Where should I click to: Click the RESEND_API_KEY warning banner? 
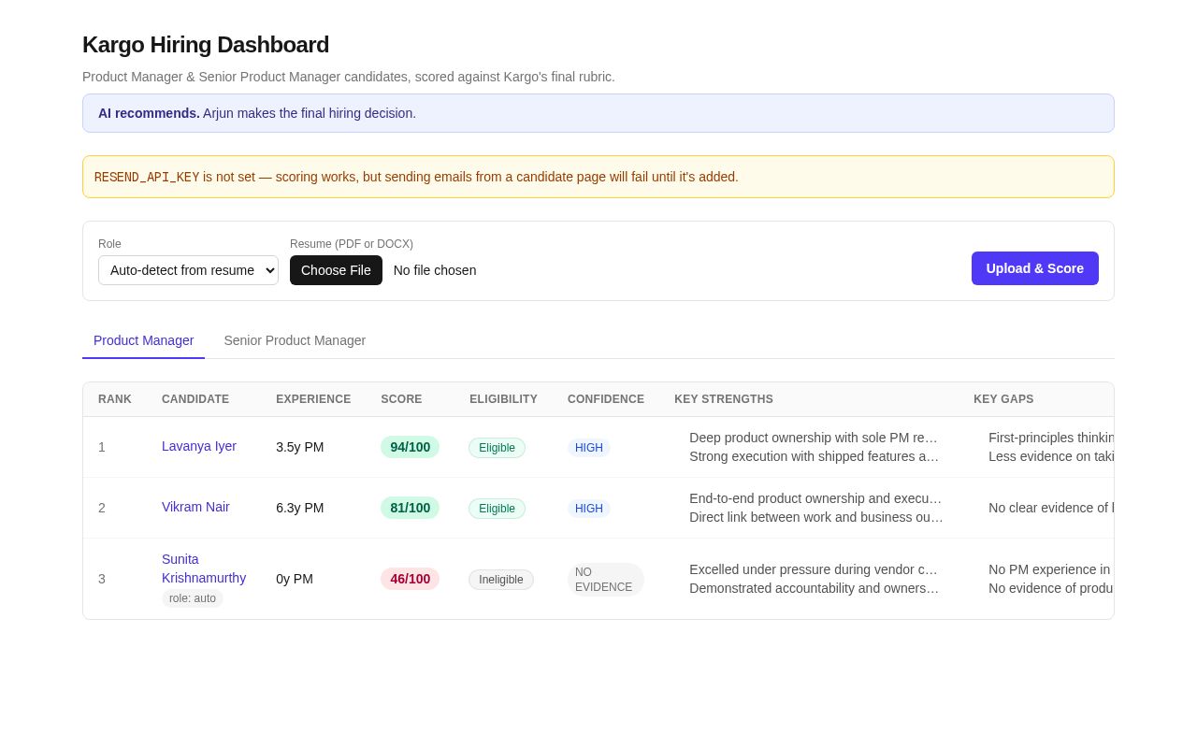coord(598,177)
